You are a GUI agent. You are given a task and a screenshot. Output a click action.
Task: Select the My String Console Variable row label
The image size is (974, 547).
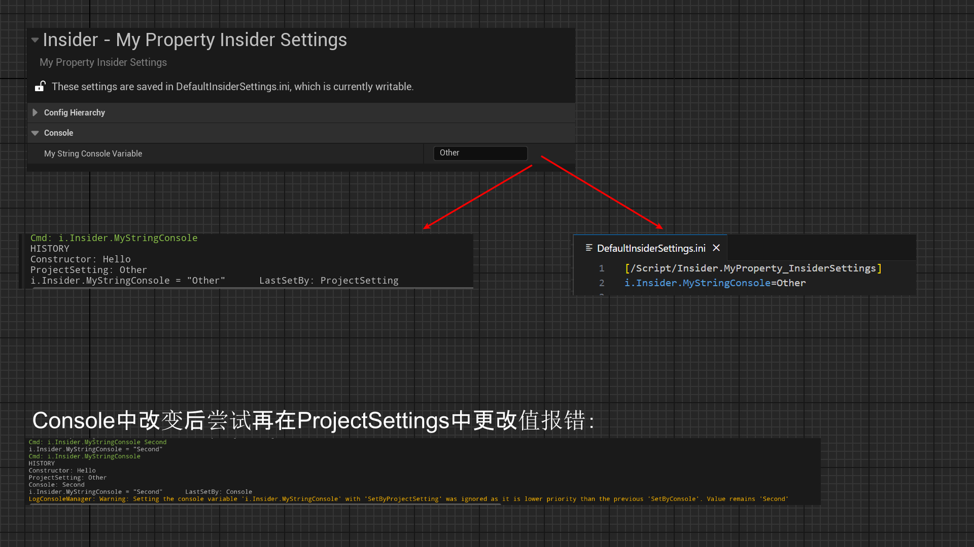click(x=93, y=153)
